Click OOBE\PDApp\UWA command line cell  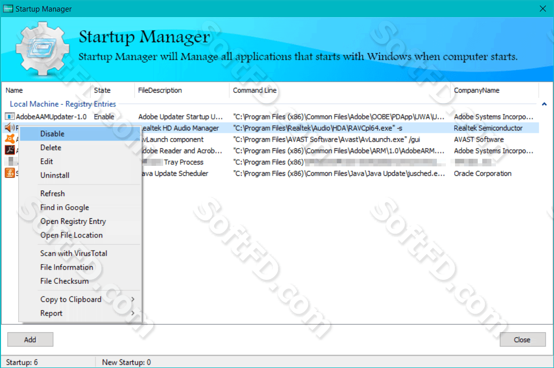339,117
